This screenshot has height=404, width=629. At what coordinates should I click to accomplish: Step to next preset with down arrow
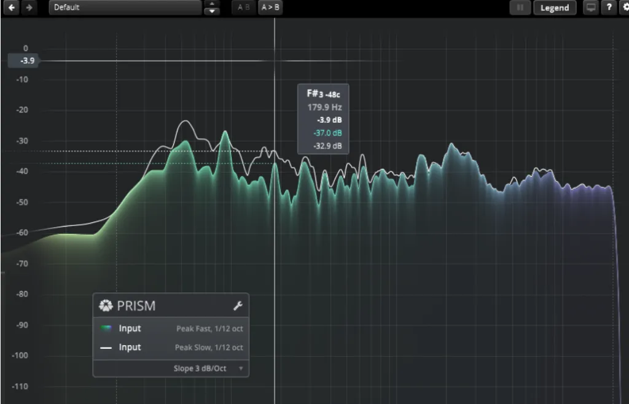point(212,11)
